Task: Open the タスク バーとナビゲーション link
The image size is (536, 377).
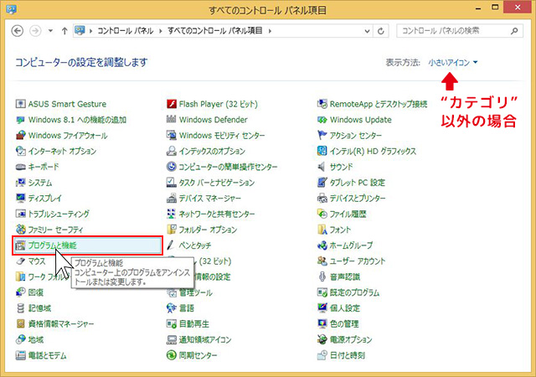Action: point(217,183)
